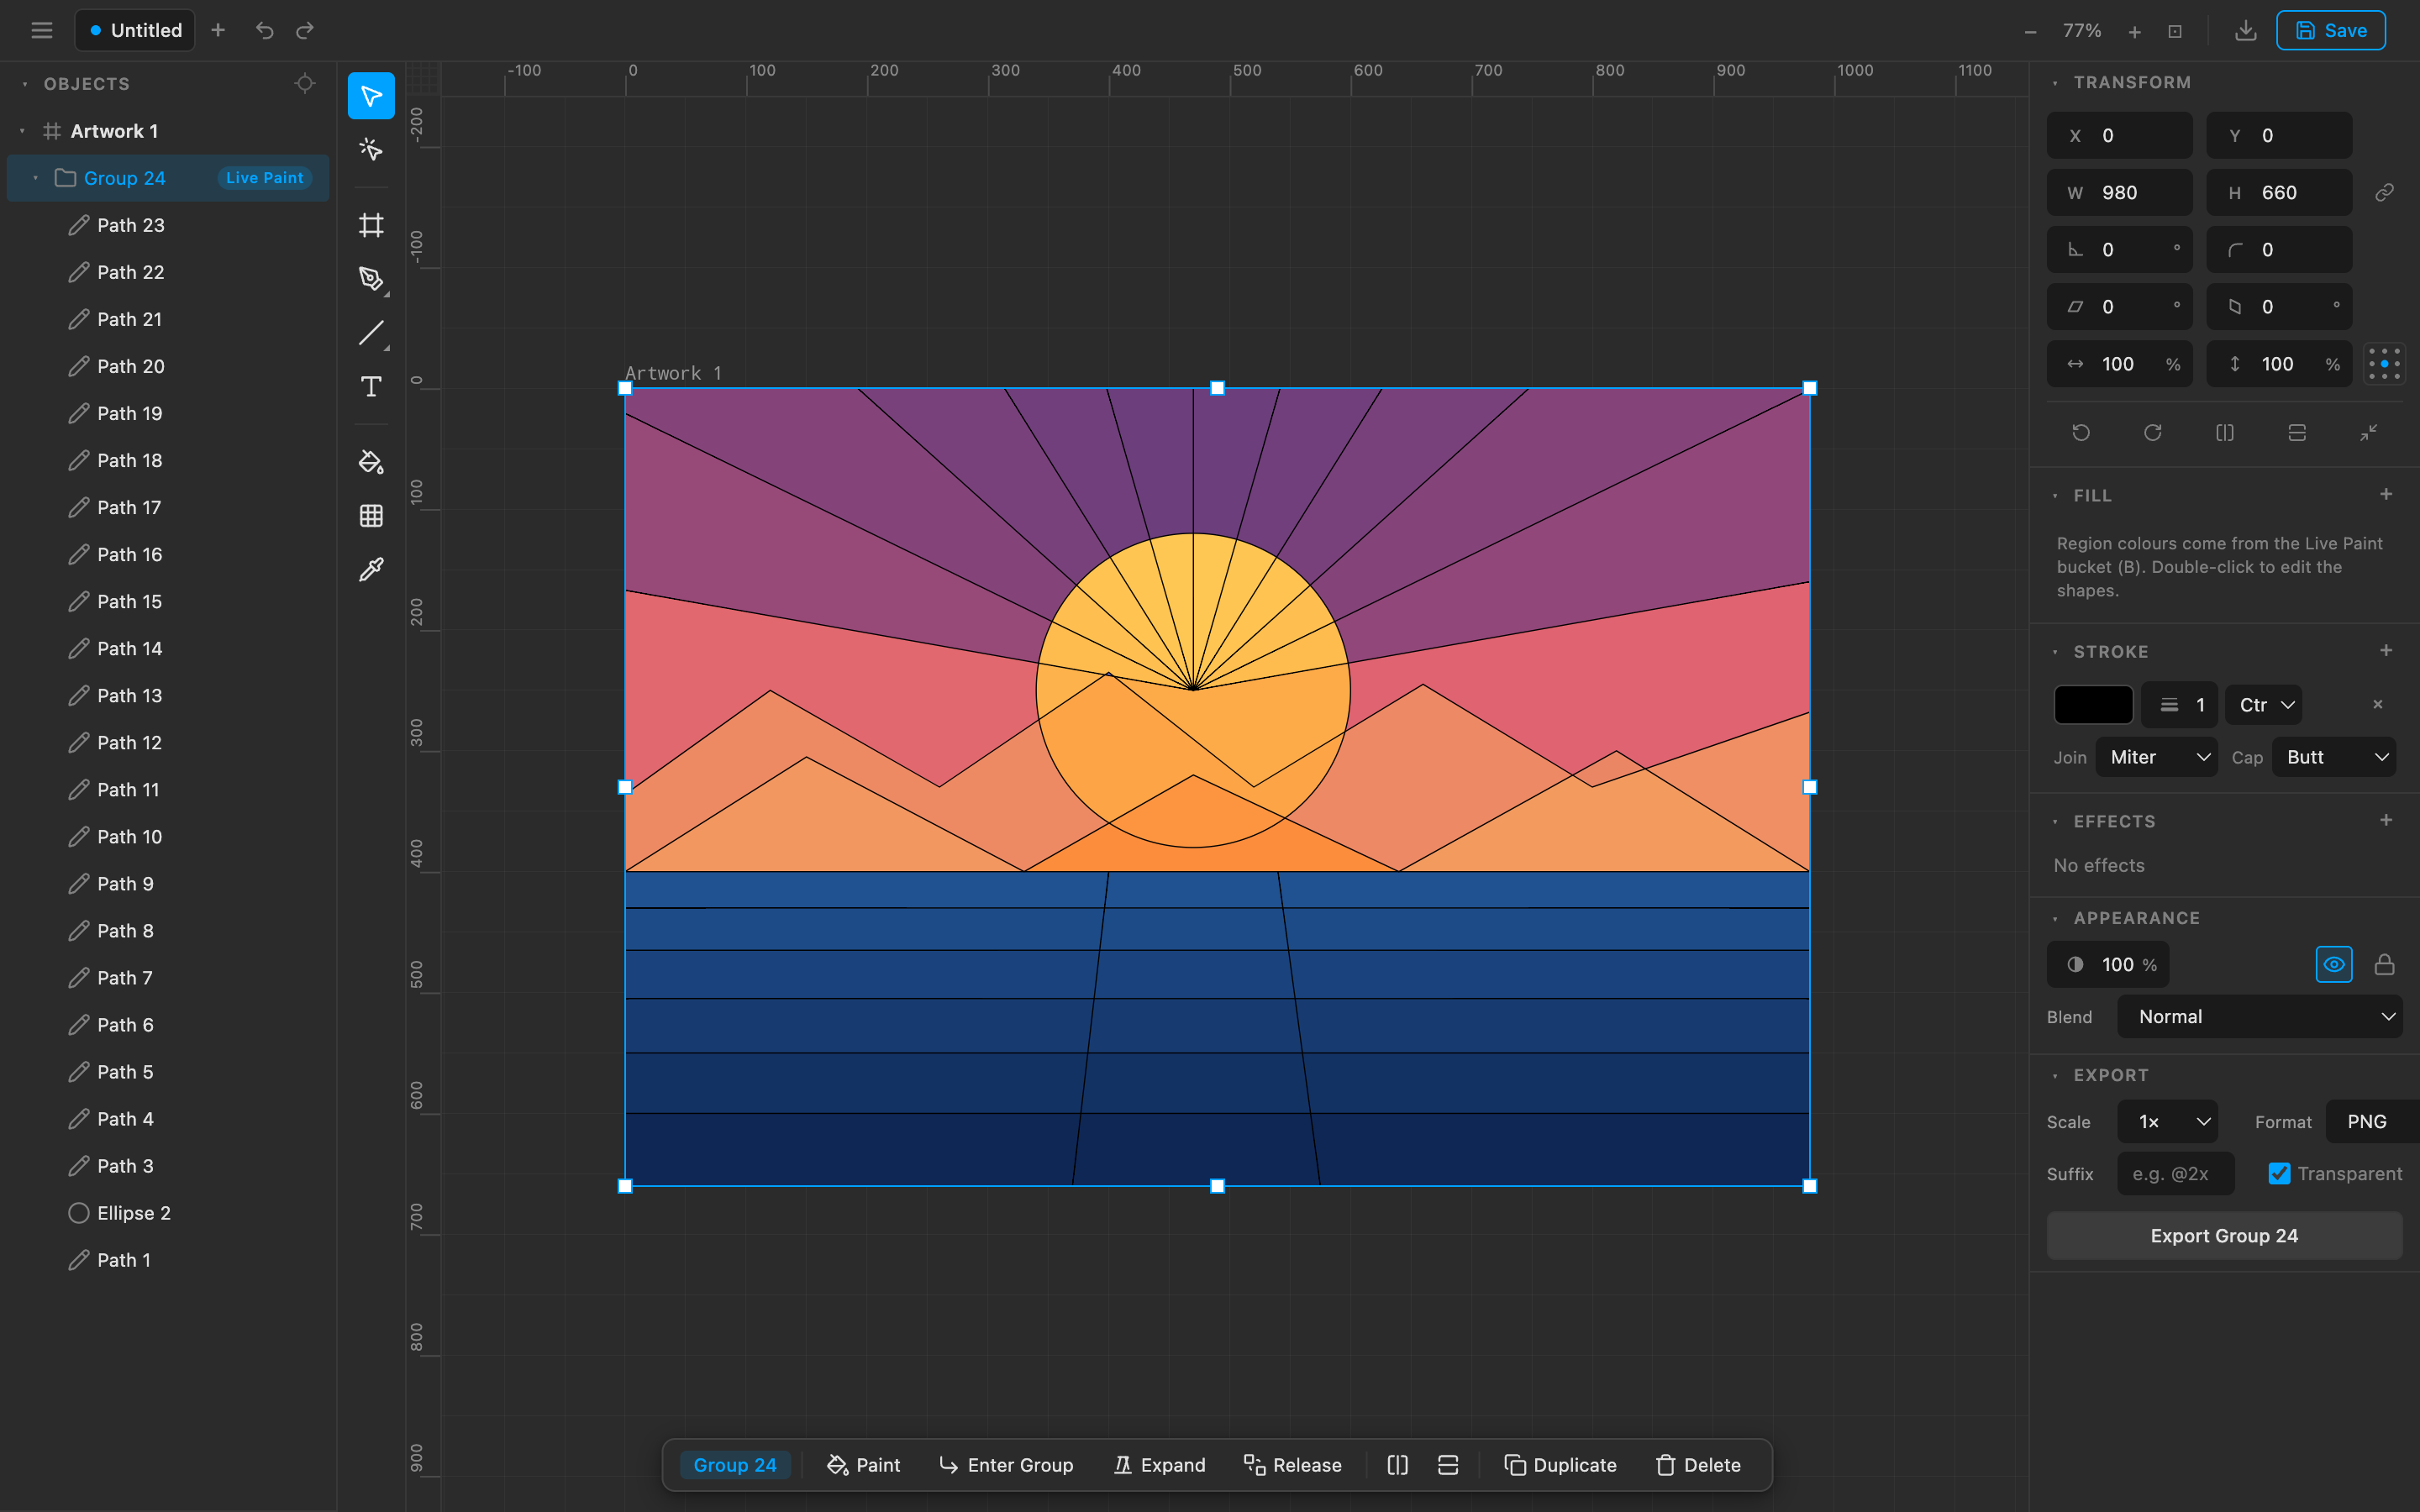This screenshot has width=2420, height=1512.
Task: Select Ellipse 2 in objects list
Action: coord(168,1213)
